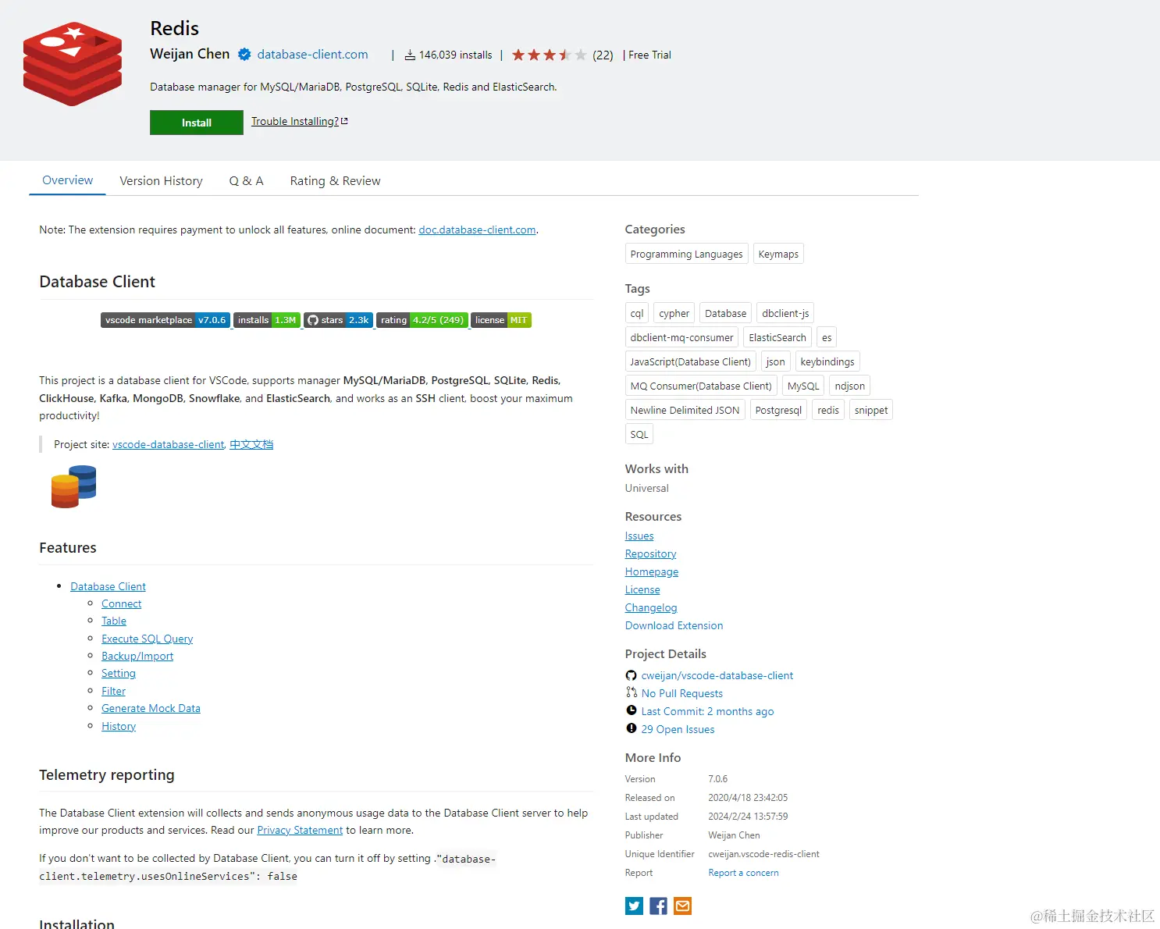Click the cypher tag
The height and width of the screenshot is (929, 1160).
coord(674,313)
